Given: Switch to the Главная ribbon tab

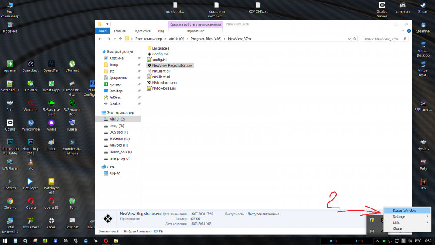Looking at the screenshot, I should click(120, 31).
